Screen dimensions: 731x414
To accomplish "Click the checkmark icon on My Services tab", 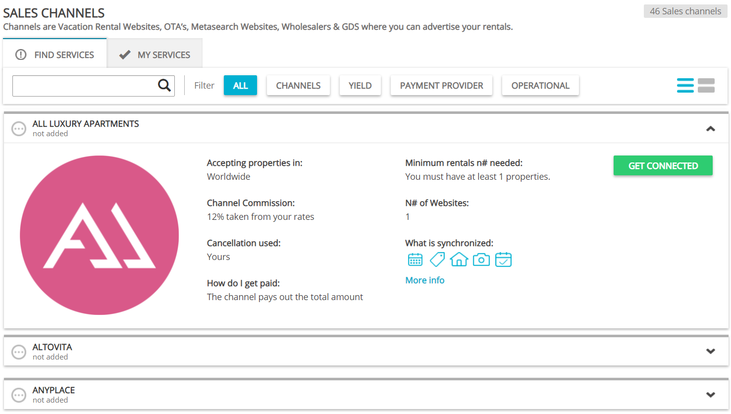I will (125, 54).
